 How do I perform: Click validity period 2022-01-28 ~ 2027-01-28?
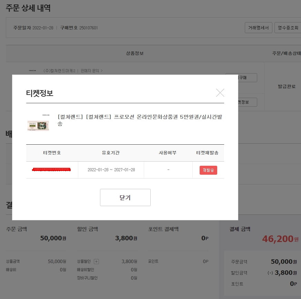click(111, 170)
